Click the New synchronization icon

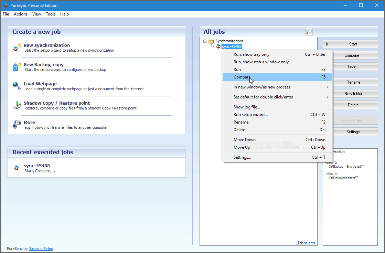(x=17, y=48)
